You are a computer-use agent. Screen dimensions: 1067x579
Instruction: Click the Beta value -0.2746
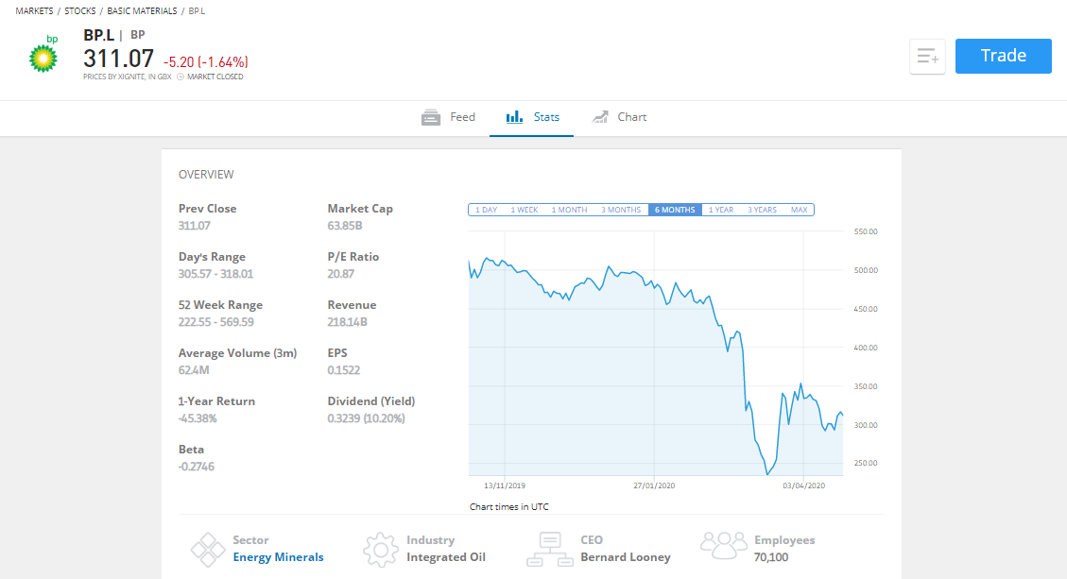pyautogui.click(x=196, y=468)
